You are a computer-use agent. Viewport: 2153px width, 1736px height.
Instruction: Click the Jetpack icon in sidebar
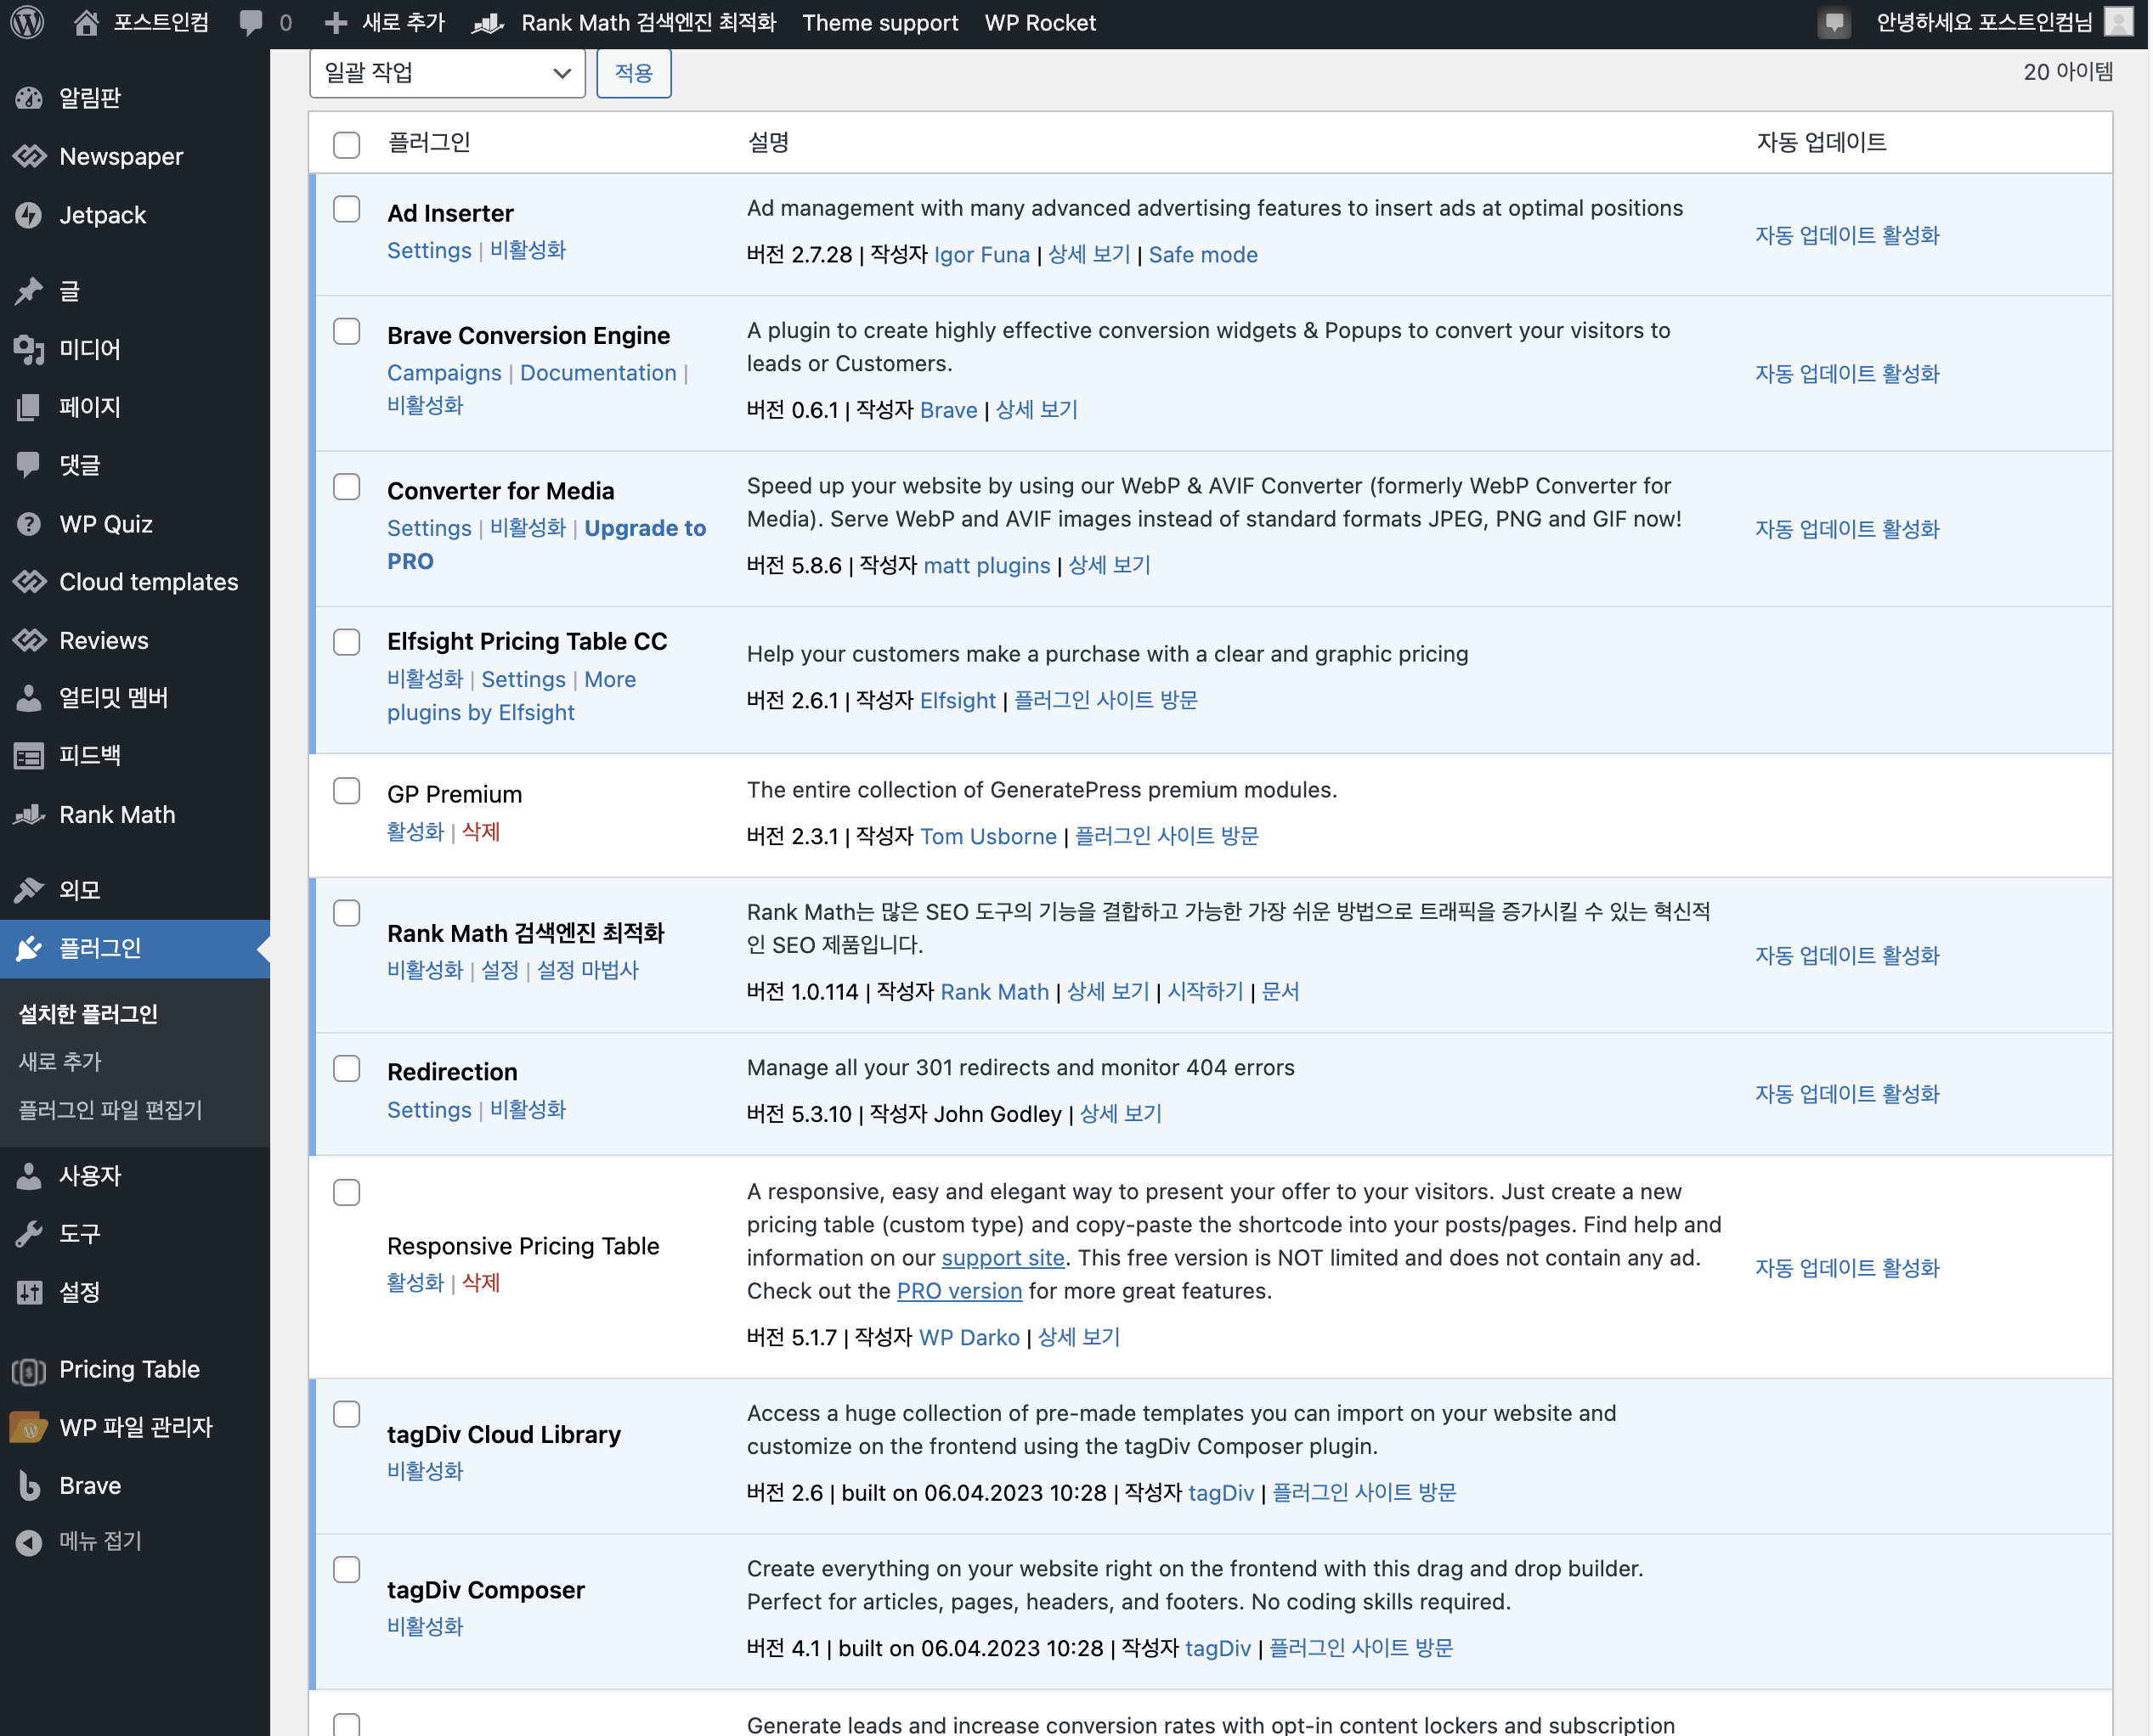coord(29,215)
